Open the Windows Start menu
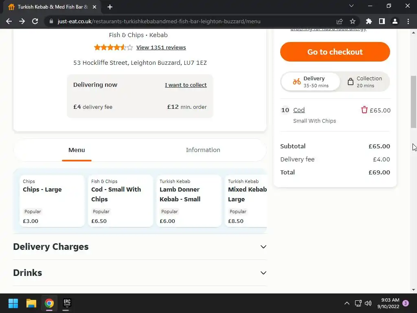This screenshot has height=313, width=417. coord(13,303)
